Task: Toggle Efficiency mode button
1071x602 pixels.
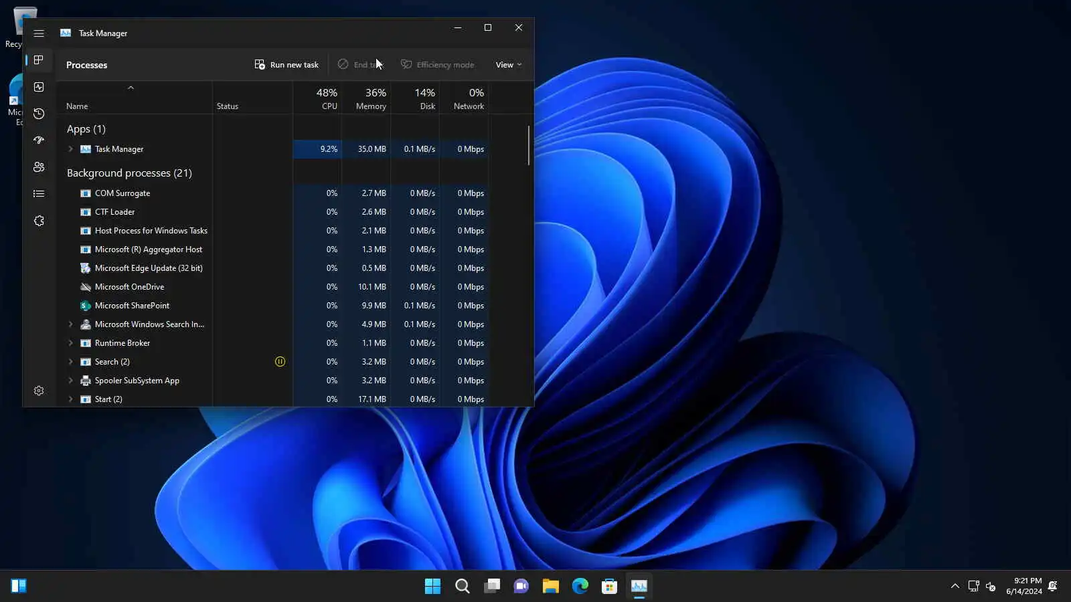Action: pyautogui.click(x=438, y=65)
